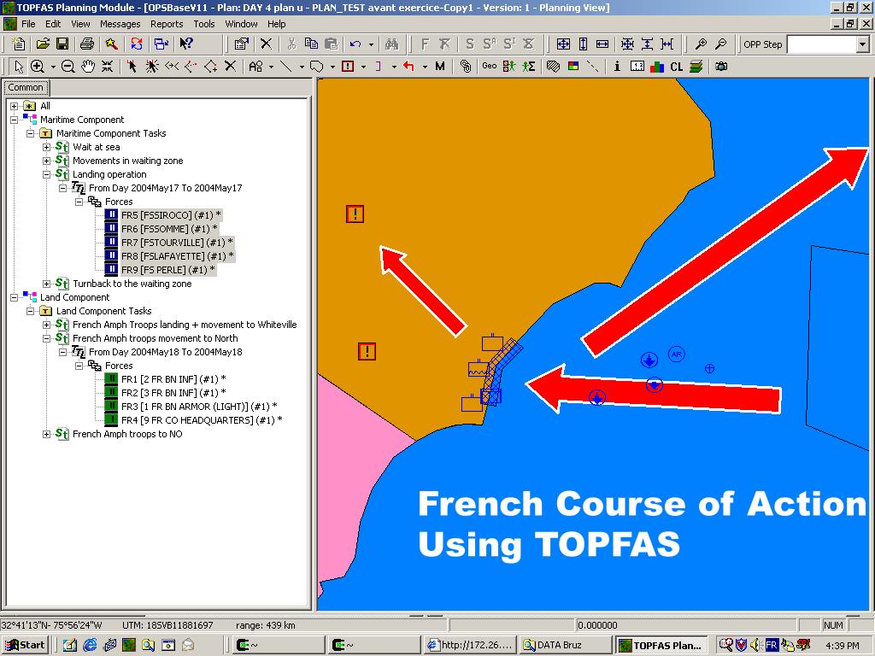
Task: Click the red exclamation symbol tool
Action: [348, 67]
